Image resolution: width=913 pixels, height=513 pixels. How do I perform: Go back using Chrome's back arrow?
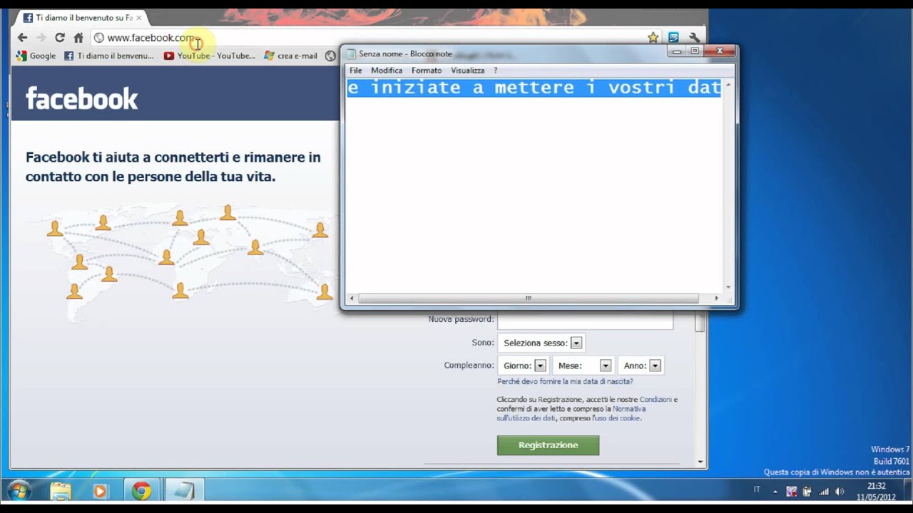22,38
